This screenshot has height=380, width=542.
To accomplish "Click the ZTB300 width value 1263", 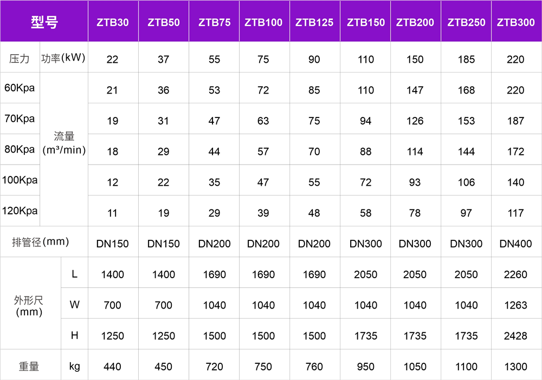I will (x=515, y=305).
